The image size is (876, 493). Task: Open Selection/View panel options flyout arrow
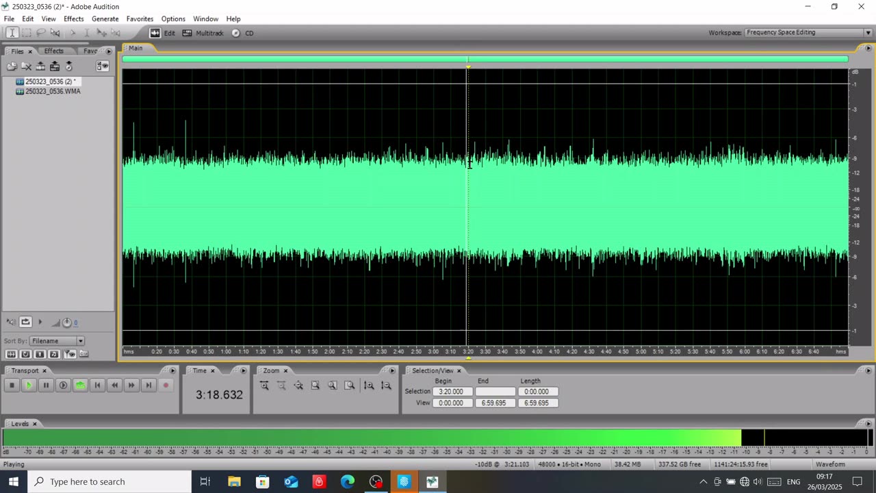point(868,370)
